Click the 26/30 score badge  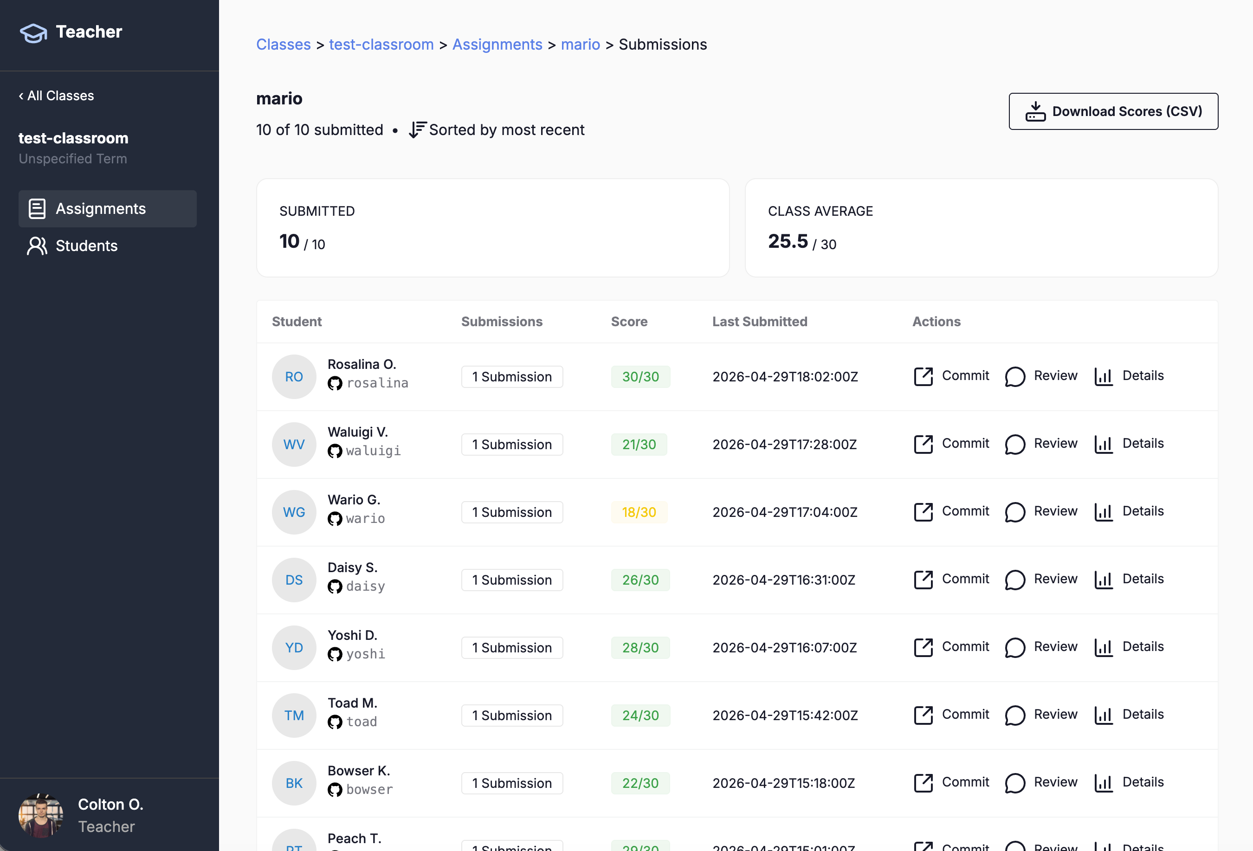click(640, 580)
